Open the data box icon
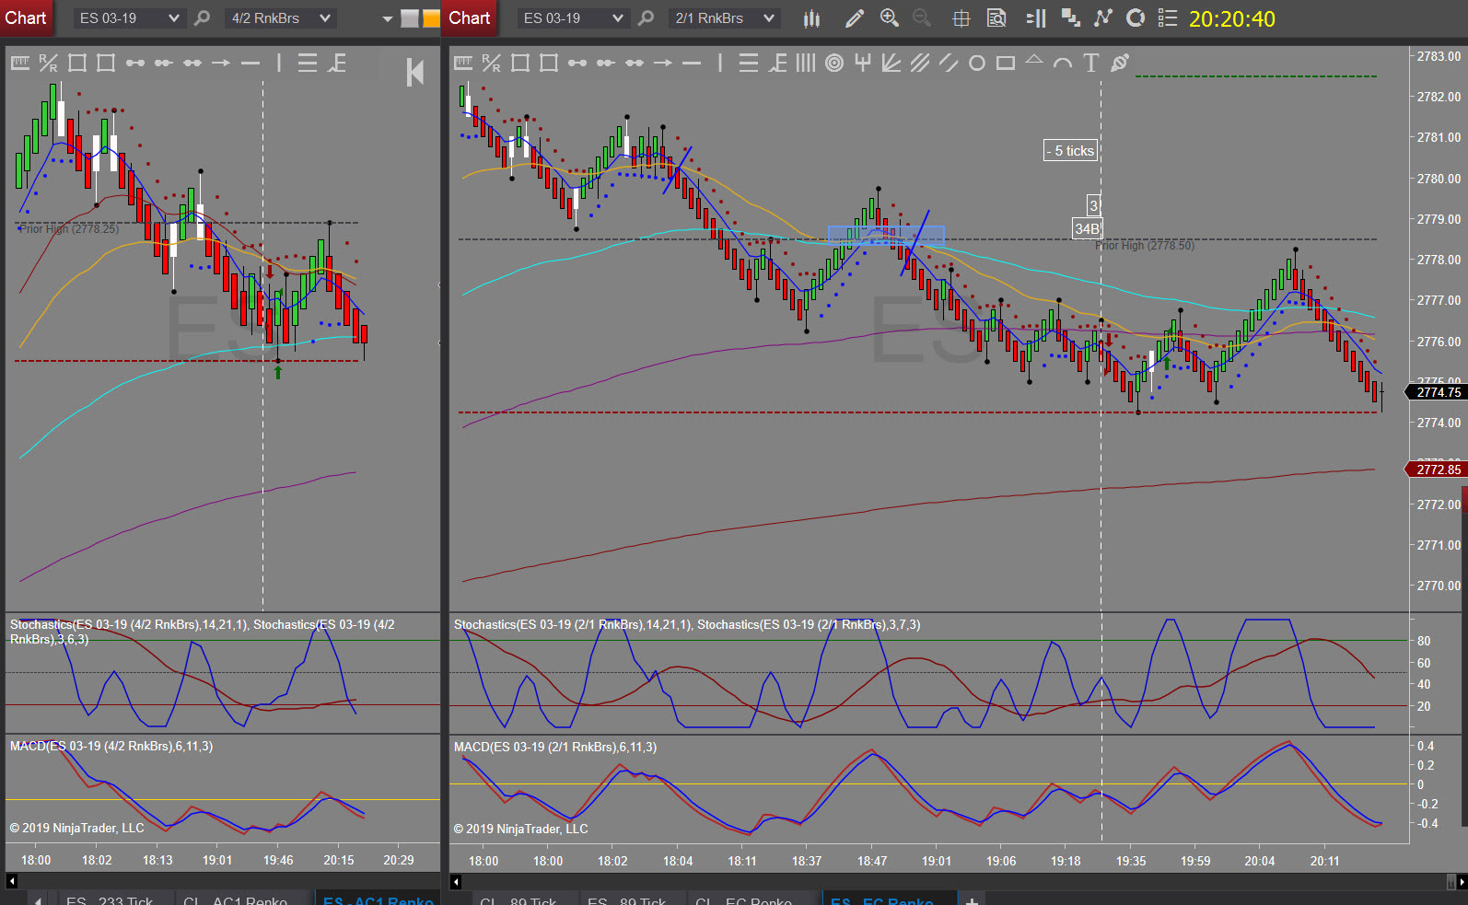The height and width of the screenshot is (905, 1468). [996, 18]
